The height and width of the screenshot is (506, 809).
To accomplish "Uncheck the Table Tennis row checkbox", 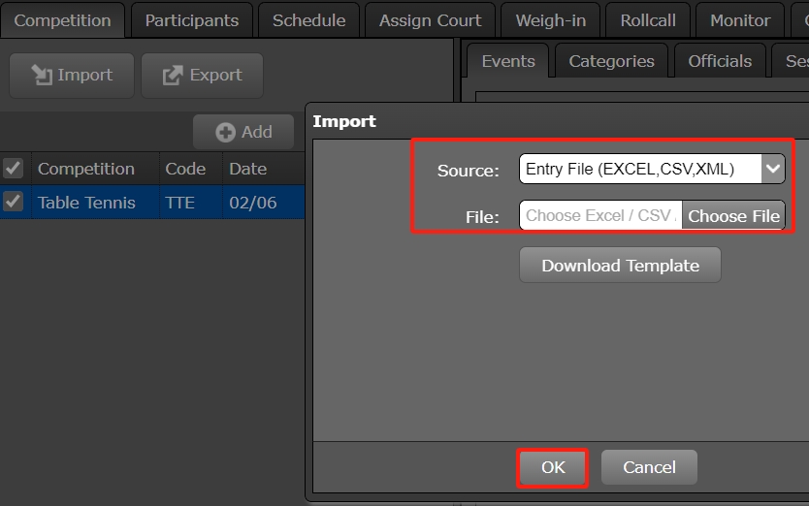I will [14, 202].
